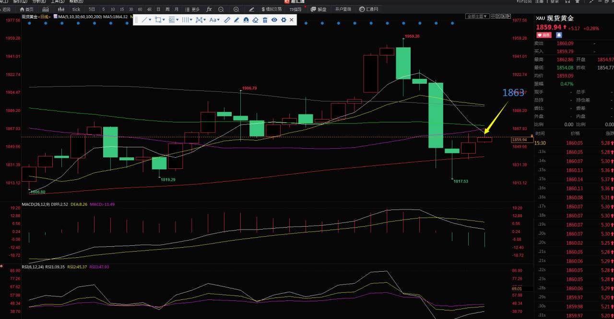Select the tick chart period

click(76, 9)
